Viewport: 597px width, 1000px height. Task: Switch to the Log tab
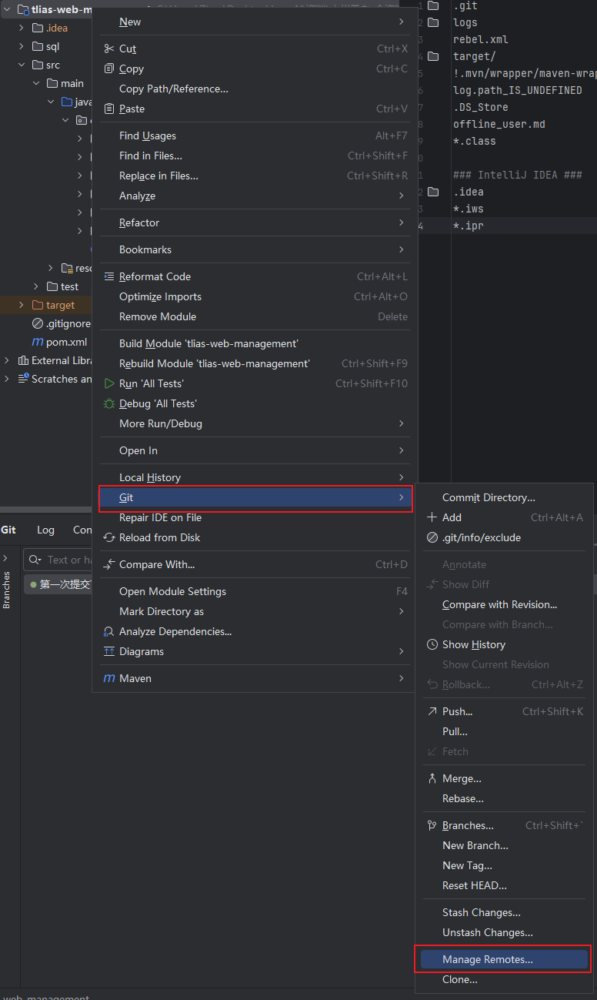tap(45, 530)
